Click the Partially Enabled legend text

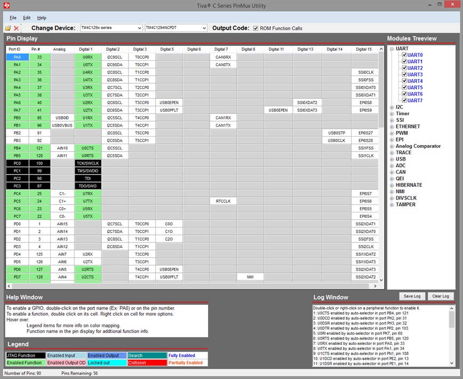186,363
